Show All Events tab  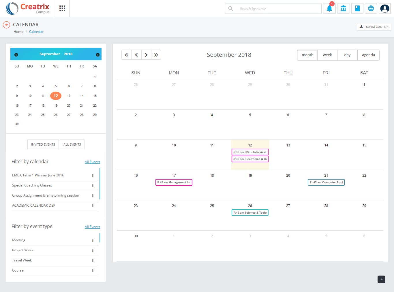(72, 144)
